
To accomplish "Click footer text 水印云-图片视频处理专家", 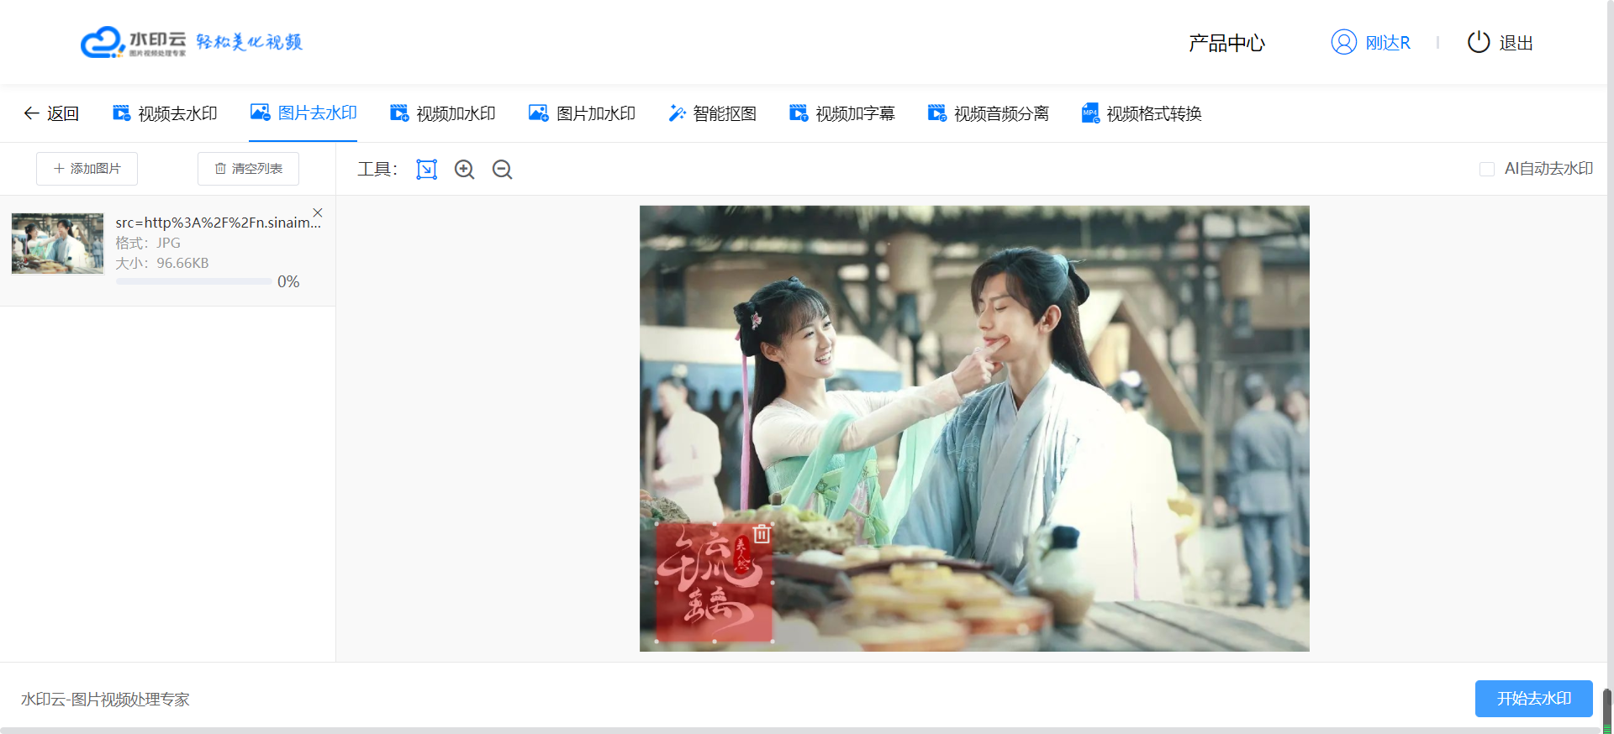I will pyautogui.click(x=105, y=700).
